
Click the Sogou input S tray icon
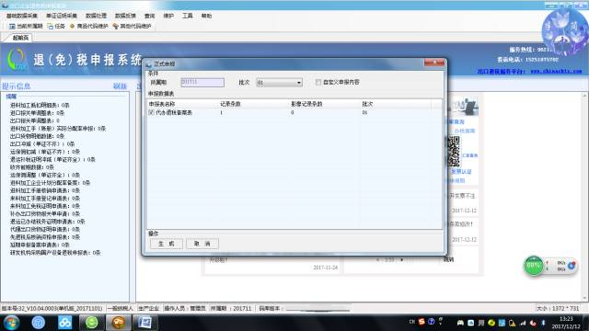[422, 322]
